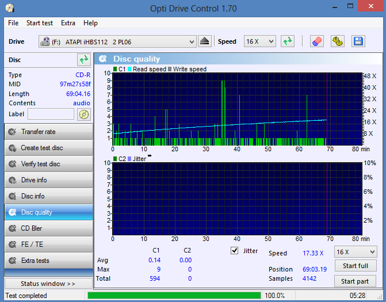386x302 pixels.
Task: Click the Label input field
Action: [x=51, y=114]
